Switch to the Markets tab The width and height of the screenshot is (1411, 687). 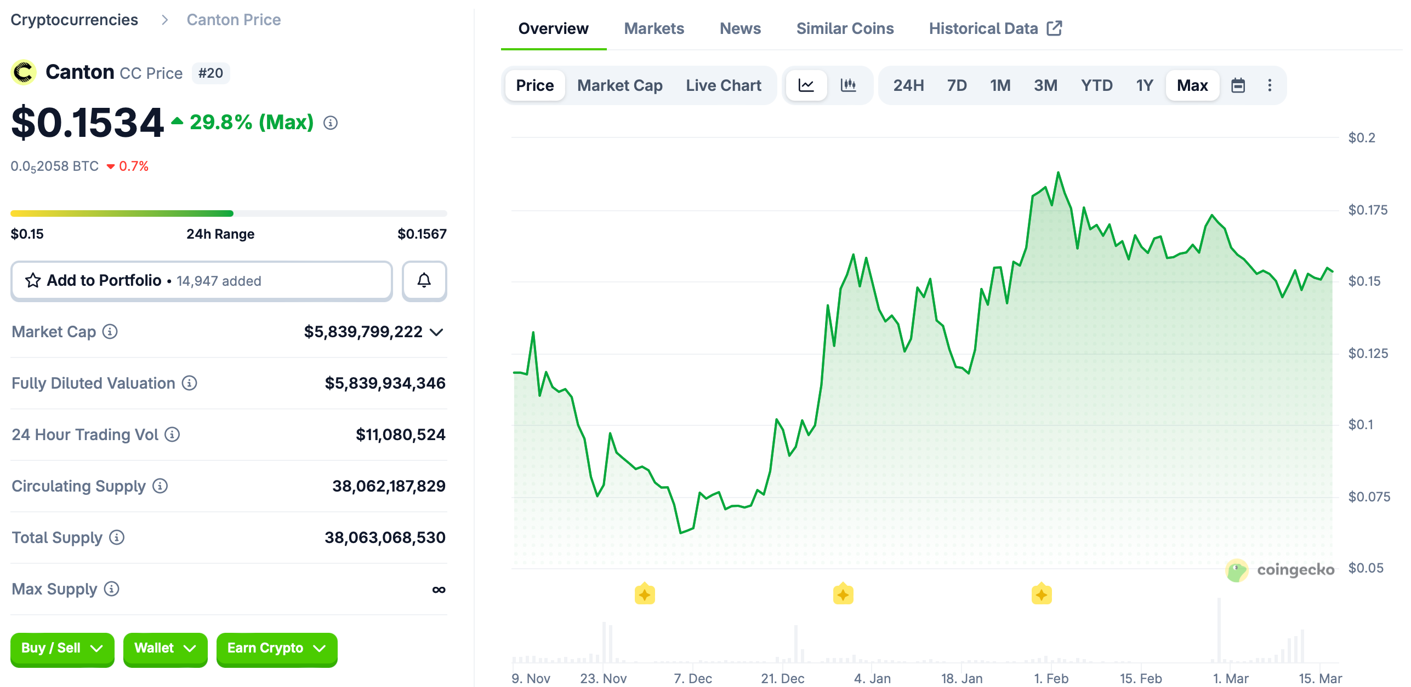pyautogui.click(x=653, y=28)
